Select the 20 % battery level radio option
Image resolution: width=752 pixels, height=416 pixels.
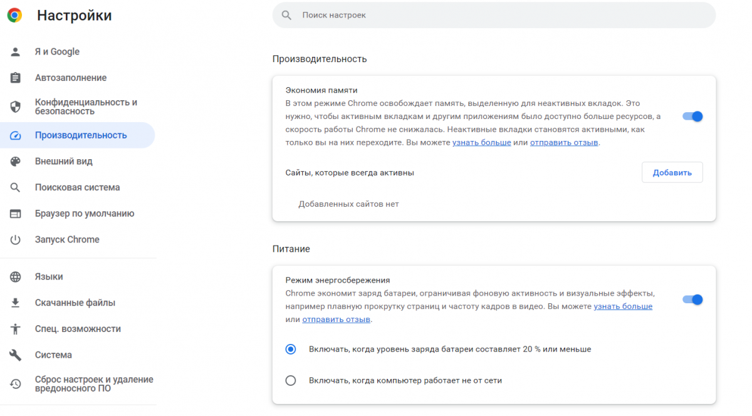point(291,349)
